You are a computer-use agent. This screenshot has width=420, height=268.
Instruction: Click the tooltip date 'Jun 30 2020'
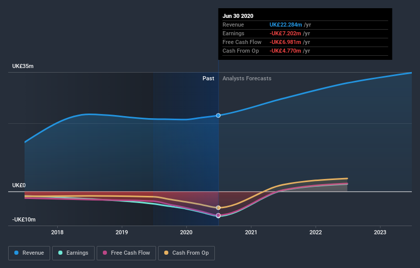pos(238,16)
